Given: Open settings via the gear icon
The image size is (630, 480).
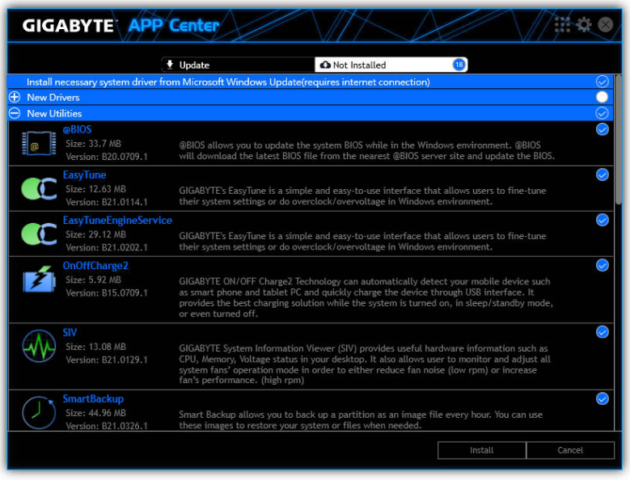Looking at the screenshot, I should coord(584,25).
